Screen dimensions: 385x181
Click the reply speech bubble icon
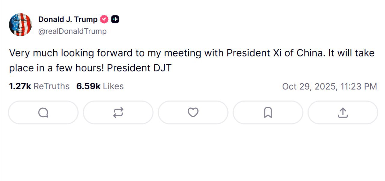pyautogui.click(x=43, y=112)
